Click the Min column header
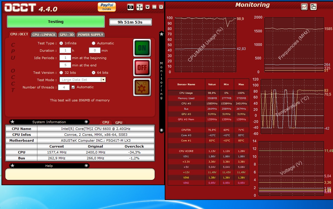 [x=227, y=84]
